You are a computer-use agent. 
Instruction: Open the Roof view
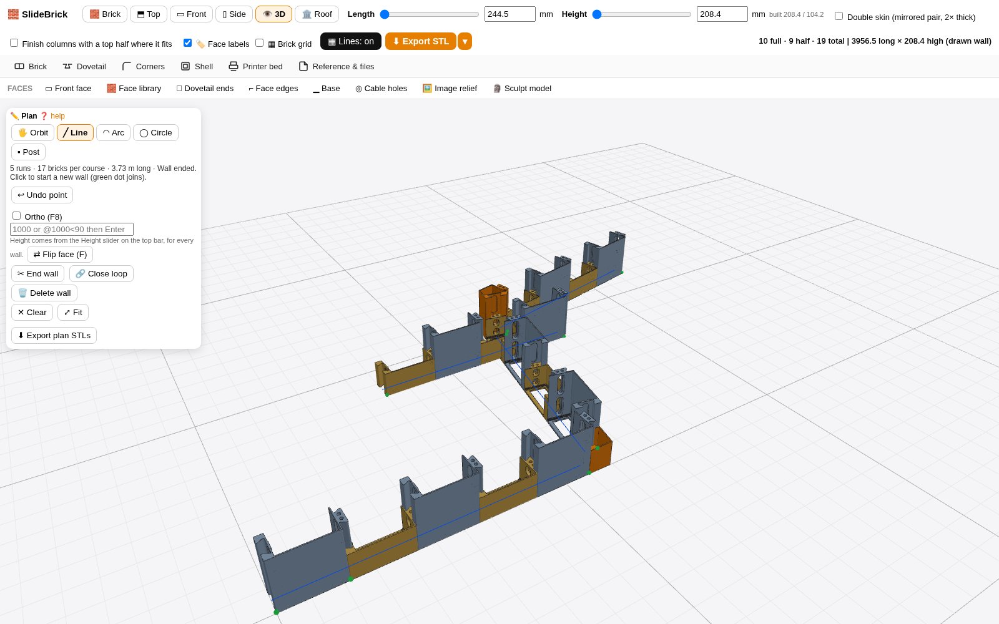tap(317, 14)
